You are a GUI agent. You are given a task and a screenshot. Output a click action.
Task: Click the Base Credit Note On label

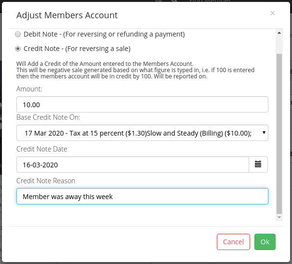click(x=48, y=117)
